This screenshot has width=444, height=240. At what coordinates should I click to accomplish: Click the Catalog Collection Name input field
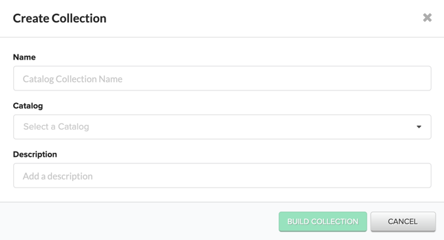(x=222, y=79)
